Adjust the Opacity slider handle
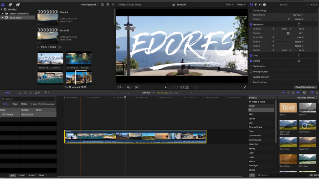319x179 pixels. 288,19
